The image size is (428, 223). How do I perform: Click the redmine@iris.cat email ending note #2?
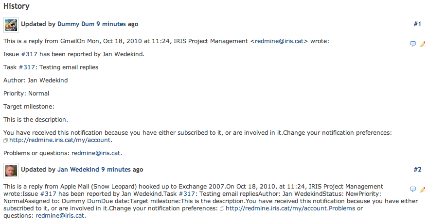(x=60, y=216)
